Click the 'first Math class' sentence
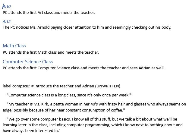The image size is (189, 135). (x=51, y=52)
